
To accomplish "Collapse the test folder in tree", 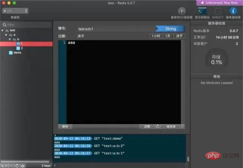I will tap(3, 30).
